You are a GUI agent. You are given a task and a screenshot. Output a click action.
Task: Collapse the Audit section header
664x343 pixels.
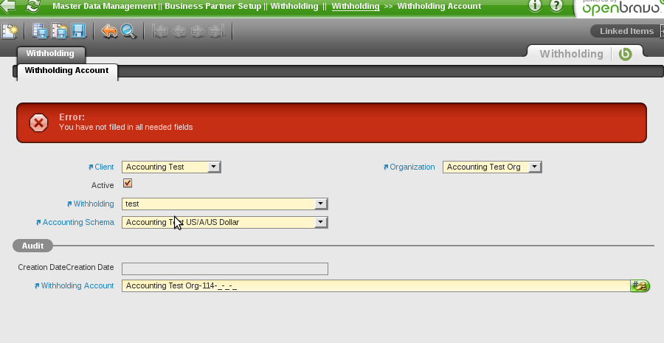[x=32, y=246]
